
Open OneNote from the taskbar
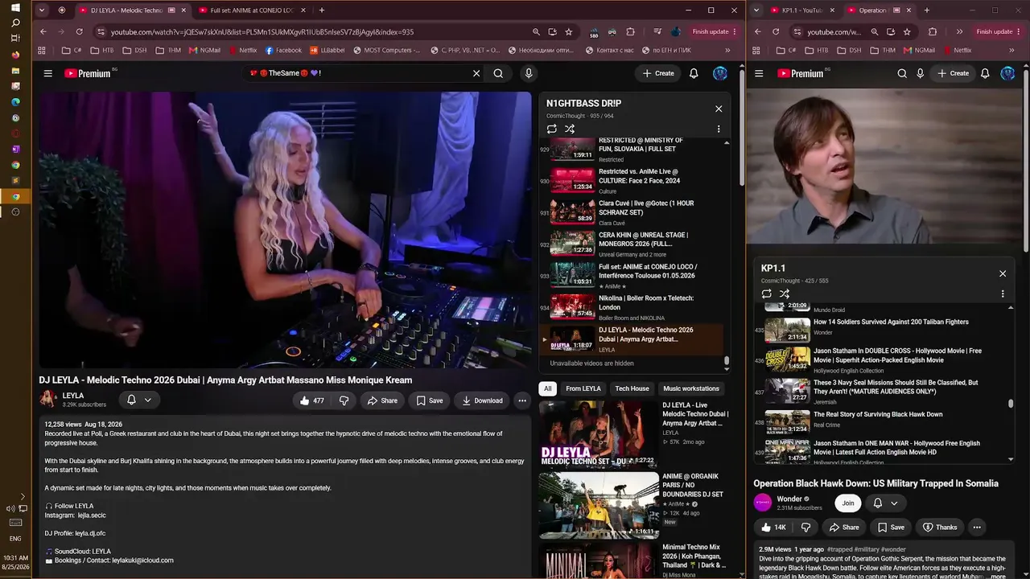pyautogui.click(x=15, y=149)
